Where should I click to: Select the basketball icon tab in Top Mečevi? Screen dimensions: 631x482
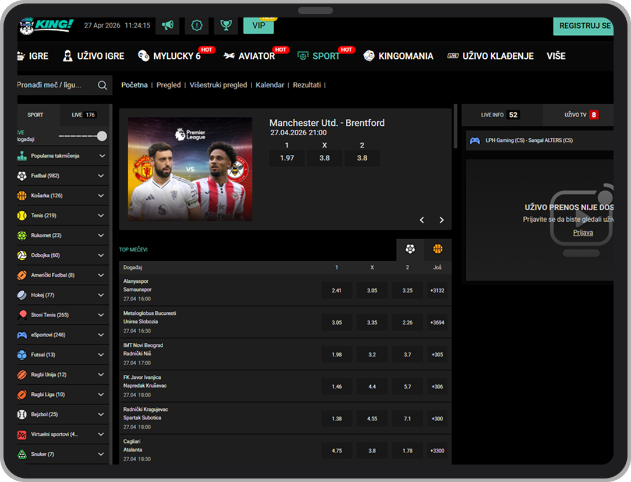click(x=438, y=249)
